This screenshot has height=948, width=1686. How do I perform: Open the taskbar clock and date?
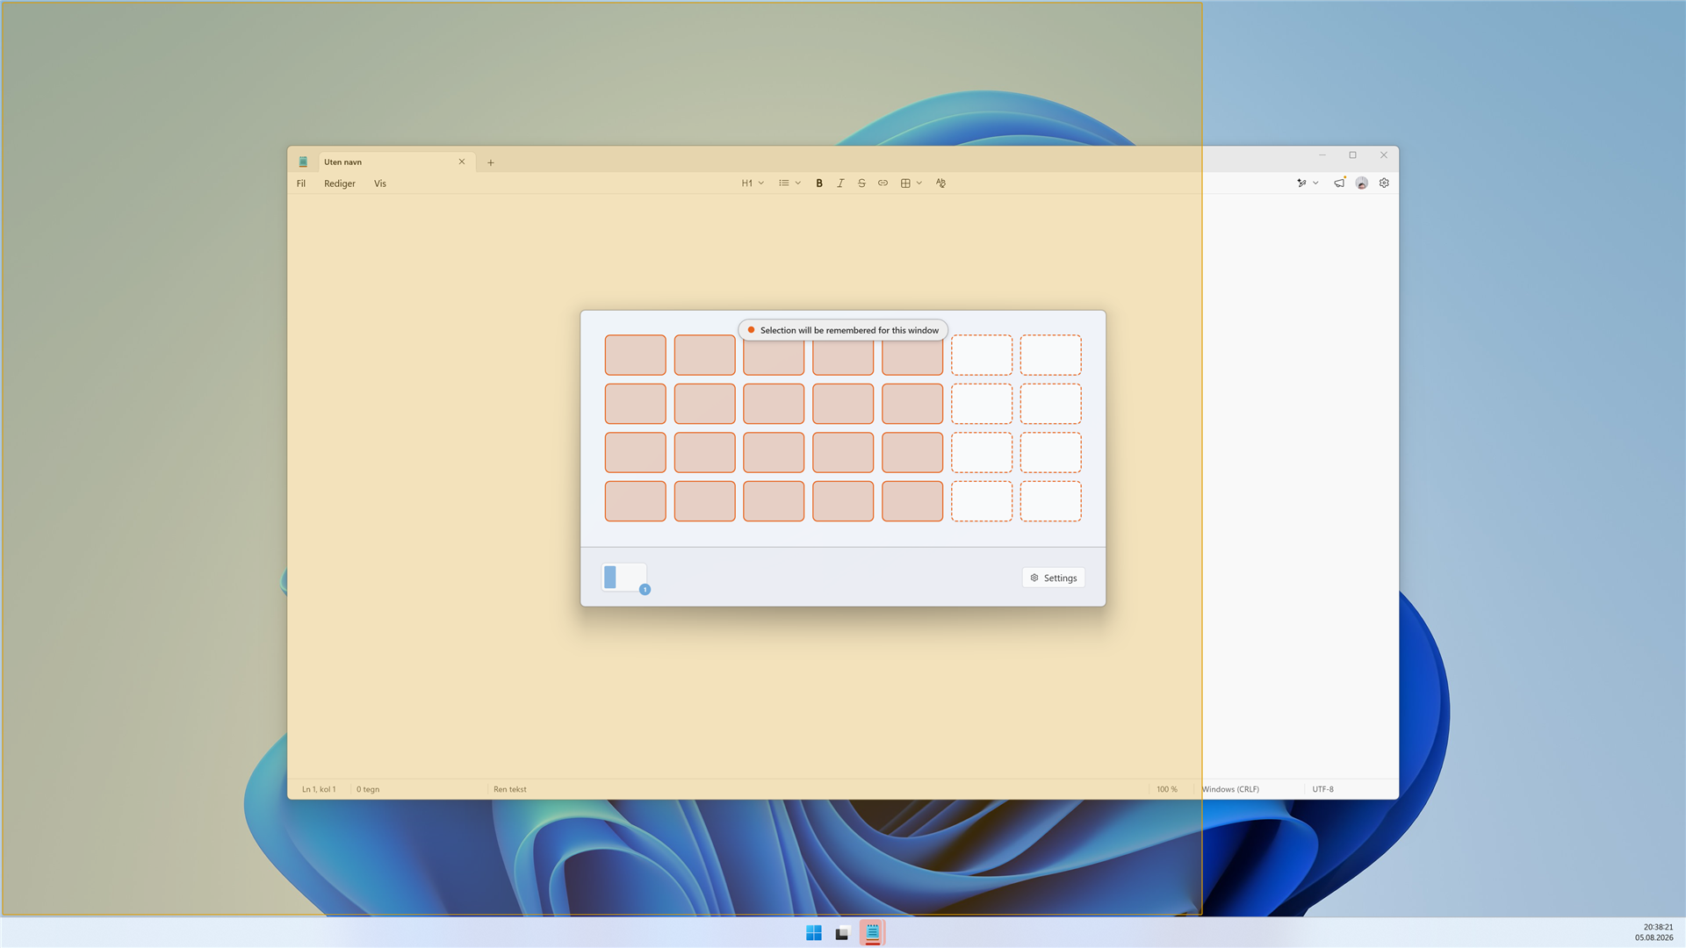click(1654, 932)
